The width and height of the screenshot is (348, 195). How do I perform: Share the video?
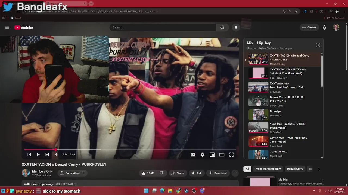click(178, 173)
